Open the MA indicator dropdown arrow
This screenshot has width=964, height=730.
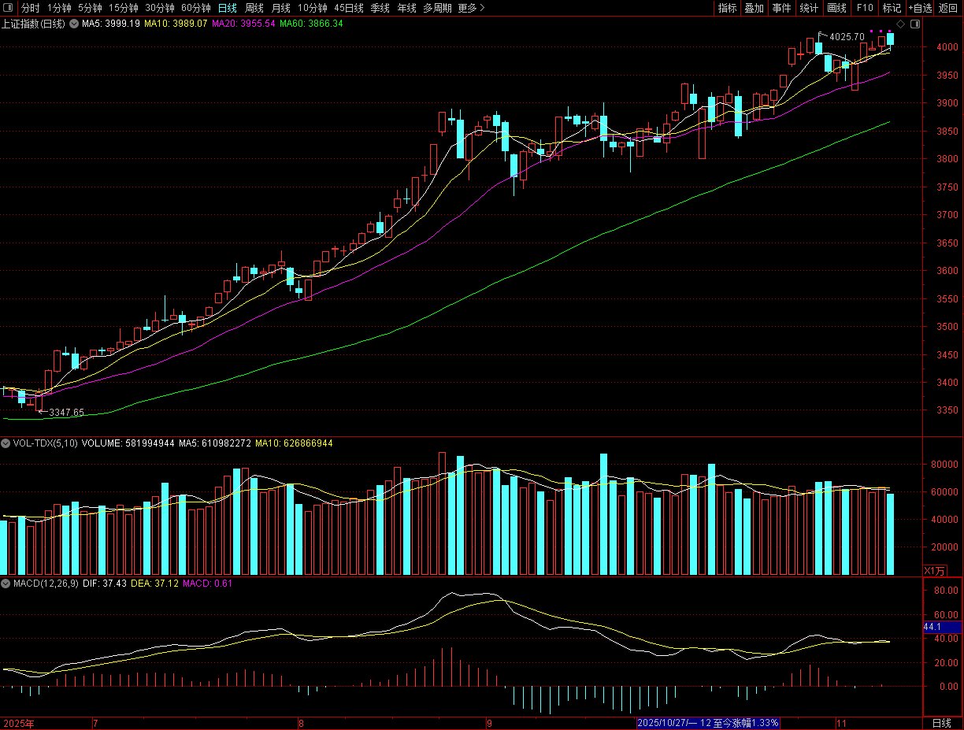(x=74, y=24)
